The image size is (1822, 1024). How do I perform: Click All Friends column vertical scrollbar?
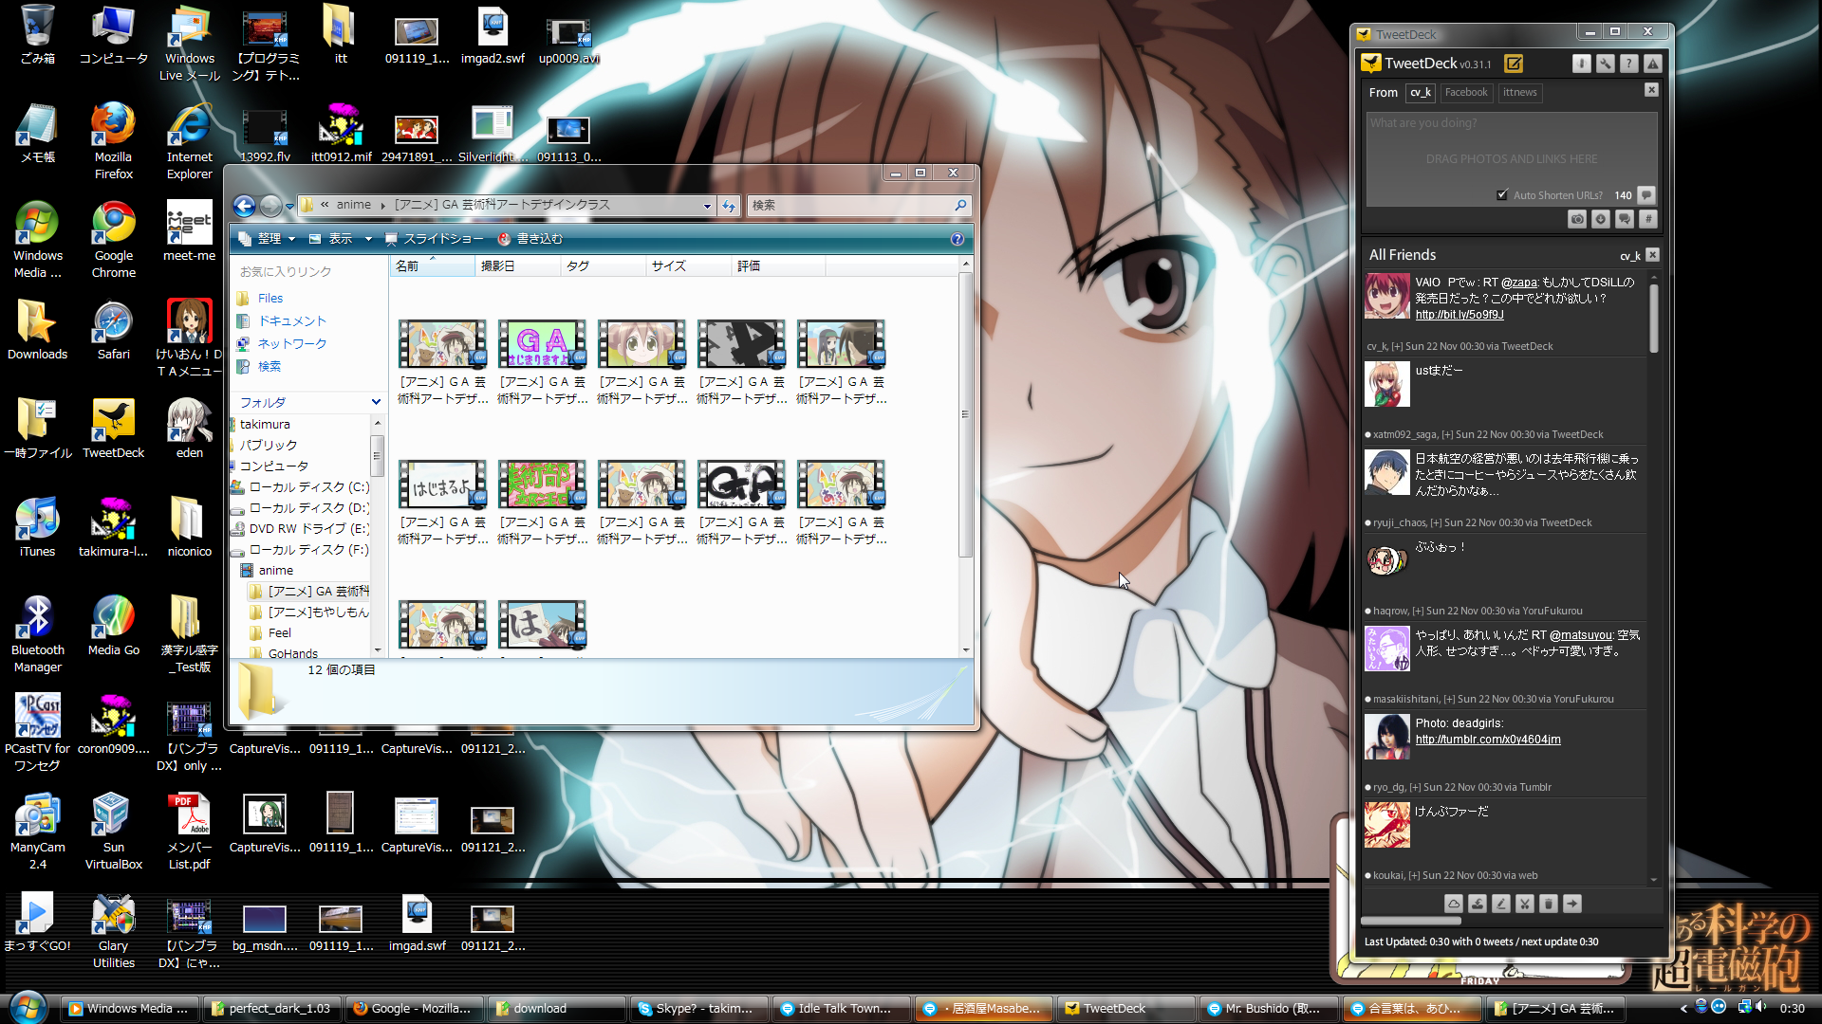pyautogui.click(x=1653, y=318)
